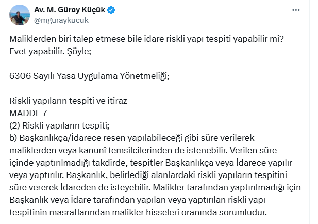This screenshot has width=318, height=224.
Task: Click the final line beginning 'tespitinin masraflarından'
Action: coord(139,211)
